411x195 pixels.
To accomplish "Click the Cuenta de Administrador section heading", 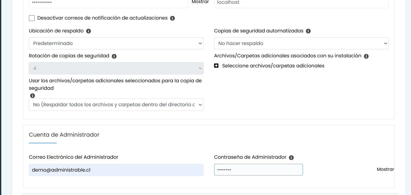I will pos(64,135).
